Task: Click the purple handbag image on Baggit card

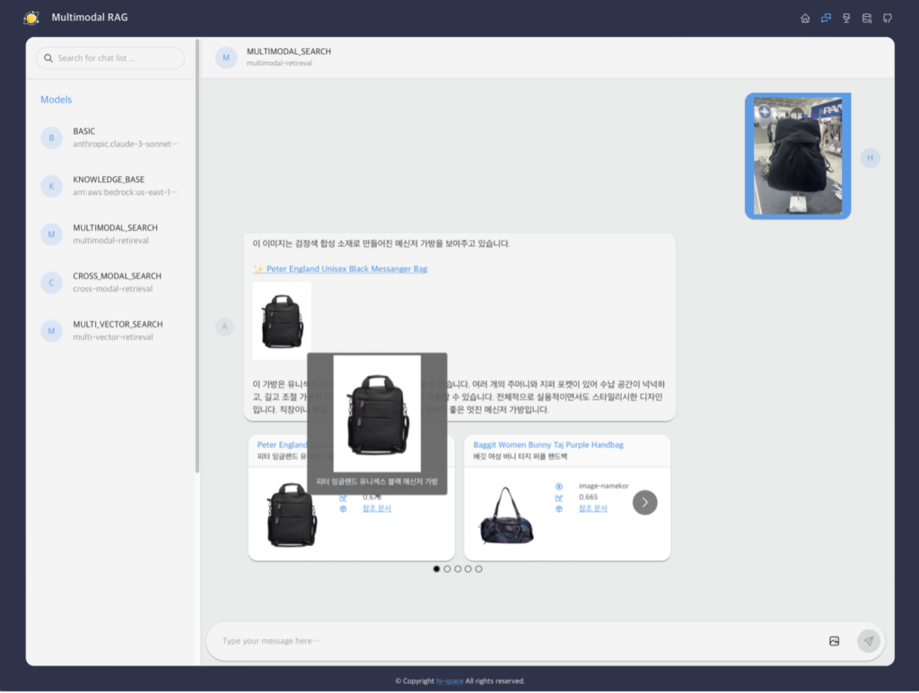Action: [x=507, y=516]
